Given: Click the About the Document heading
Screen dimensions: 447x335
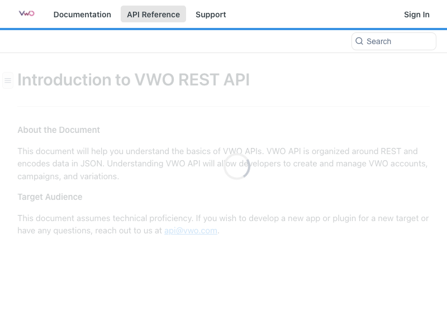Looking at the screenshot, I should 59,130.
